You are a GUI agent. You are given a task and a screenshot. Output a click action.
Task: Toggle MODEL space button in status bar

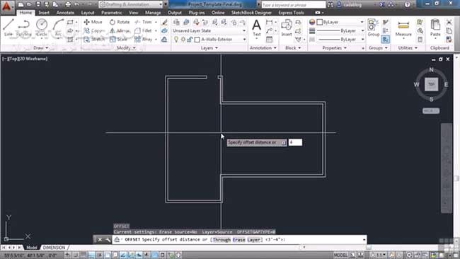(340, 255)
